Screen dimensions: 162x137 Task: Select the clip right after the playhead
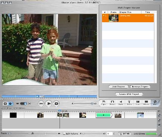pyautogui.click(x=66, y=115)
